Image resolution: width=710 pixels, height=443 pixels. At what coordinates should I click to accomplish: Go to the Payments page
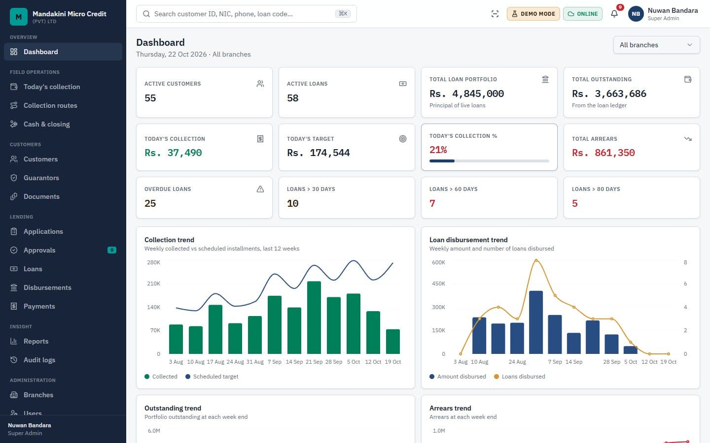[63, 306]
